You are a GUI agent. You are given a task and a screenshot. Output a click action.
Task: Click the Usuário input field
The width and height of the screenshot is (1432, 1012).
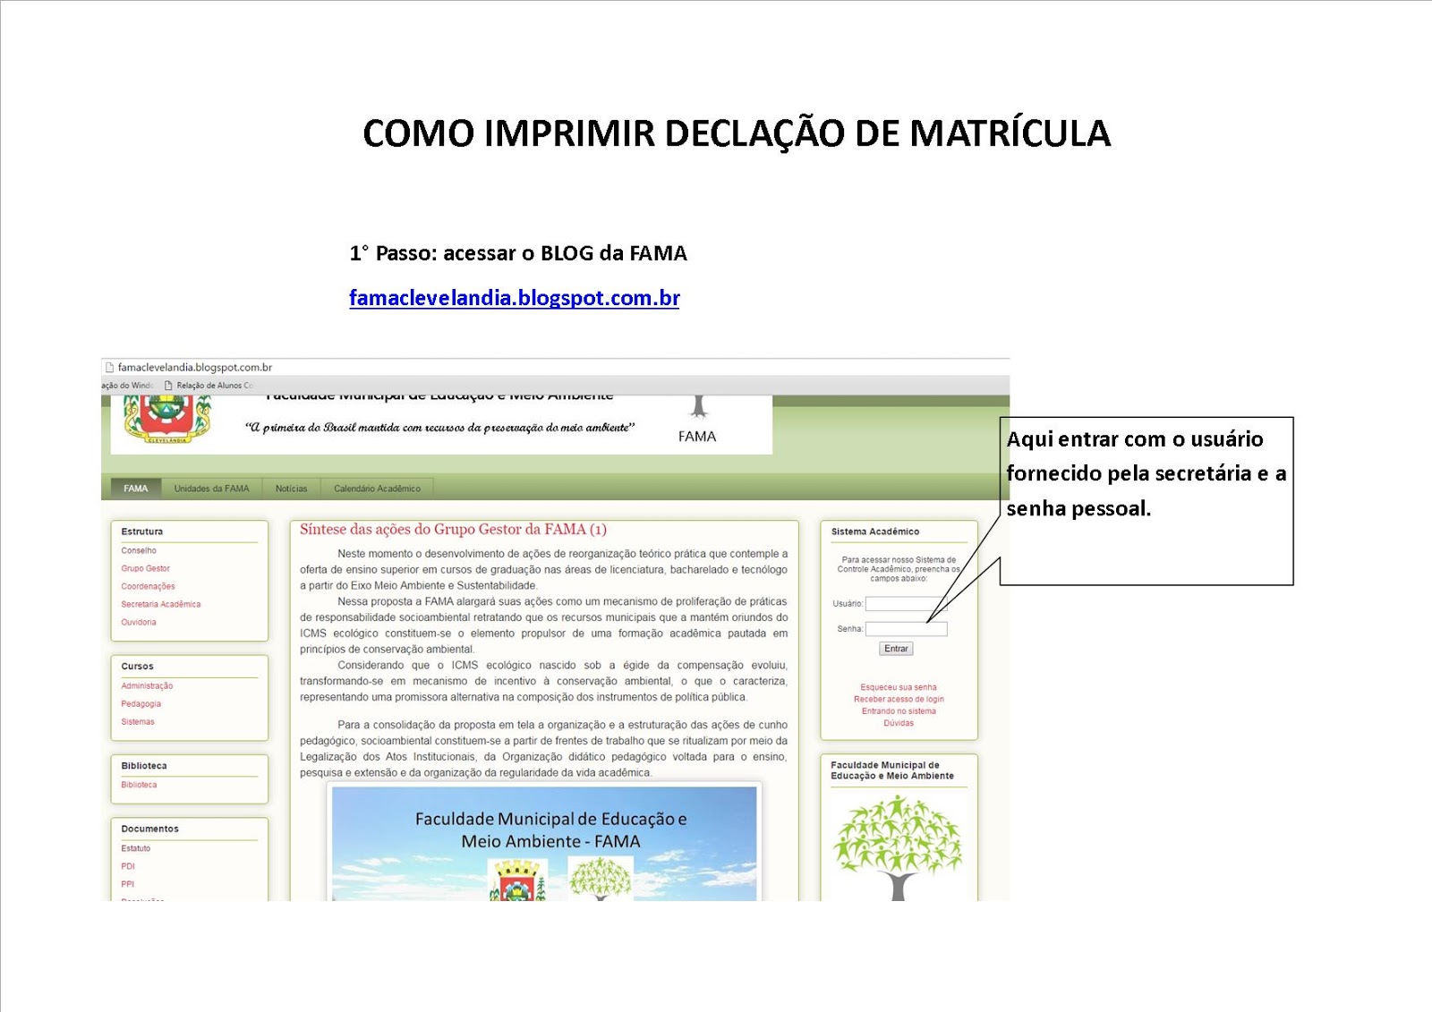click(906, 604)
